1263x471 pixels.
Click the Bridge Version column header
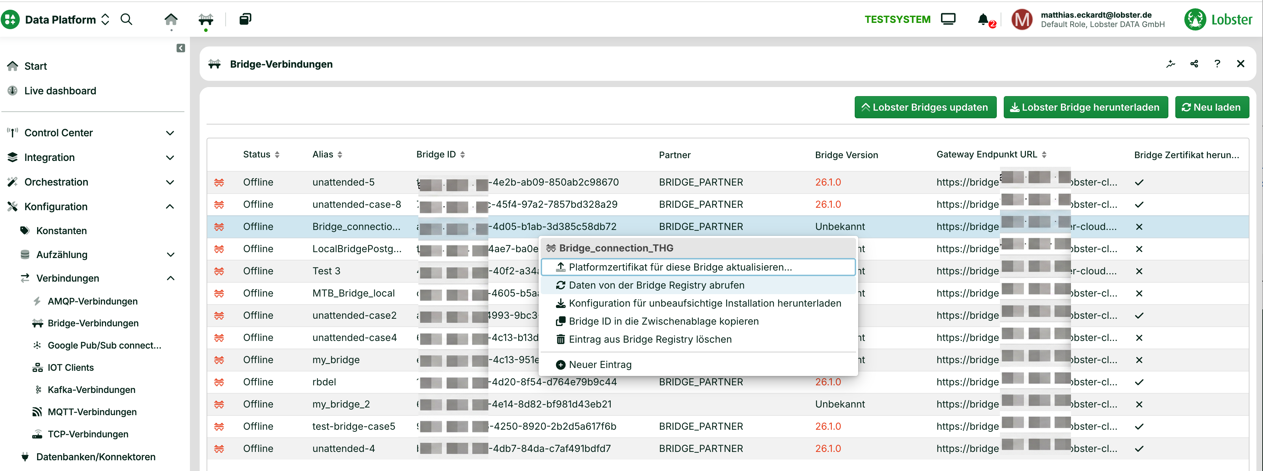[x=846, y=155]
